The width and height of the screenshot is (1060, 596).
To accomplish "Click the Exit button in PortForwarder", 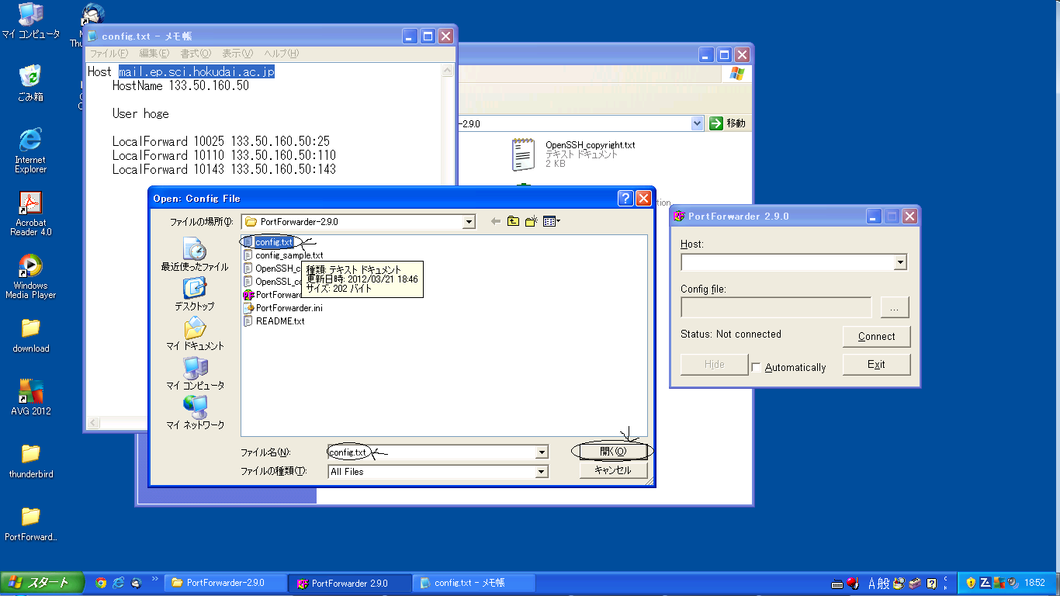I will tap(877, 364).
